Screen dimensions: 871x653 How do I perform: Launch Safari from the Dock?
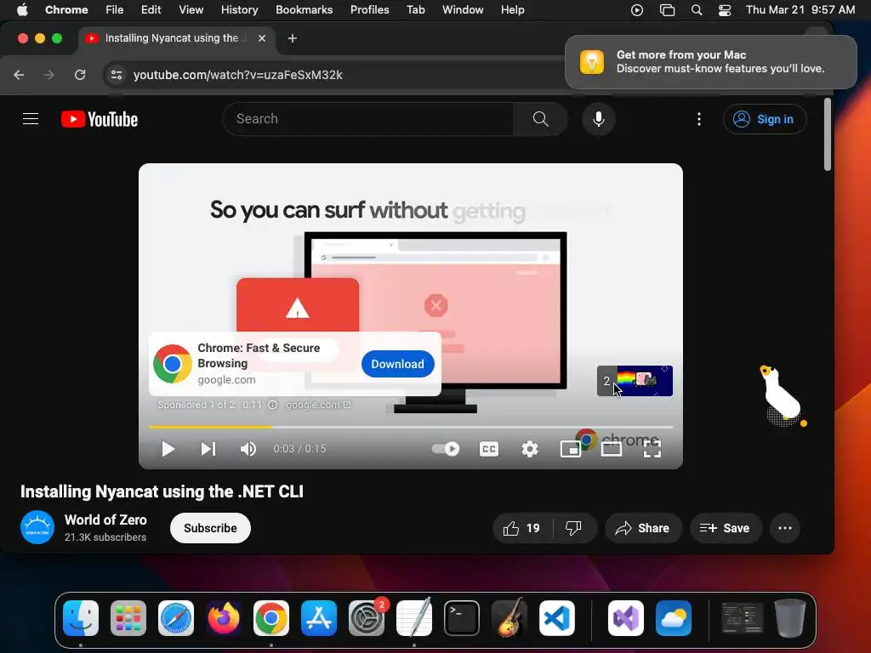coord(176,618)
